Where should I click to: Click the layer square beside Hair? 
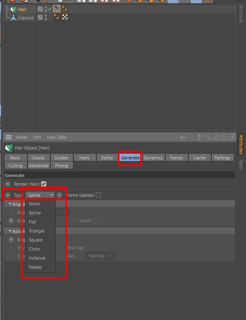pyautogui.click(x=40, y=9)
